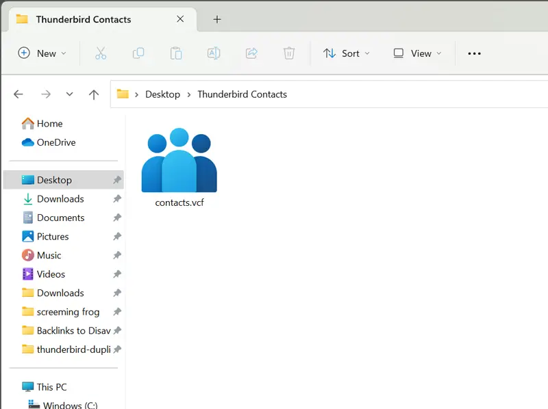This screenshot has height=409, width=548.
Task: Click the Cut scissors icon
Action: point(101,53)
